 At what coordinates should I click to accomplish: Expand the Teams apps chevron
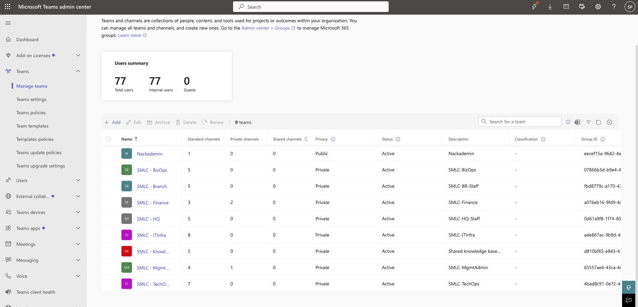(x=78, y=228)
